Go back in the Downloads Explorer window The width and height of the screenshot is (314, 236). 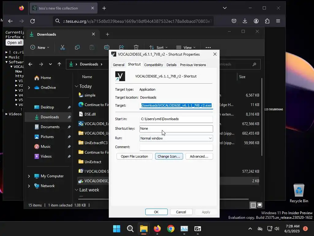[30, 64]
